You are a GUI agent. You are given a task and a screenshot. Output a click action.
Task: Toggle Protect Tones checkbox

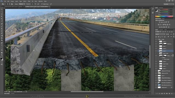pos(42,4)
